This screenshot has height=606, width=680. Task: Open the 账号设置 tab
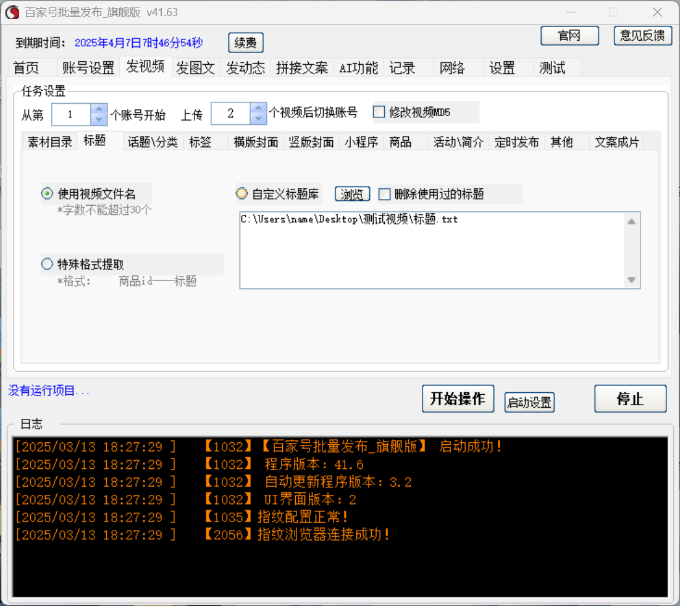88,68
